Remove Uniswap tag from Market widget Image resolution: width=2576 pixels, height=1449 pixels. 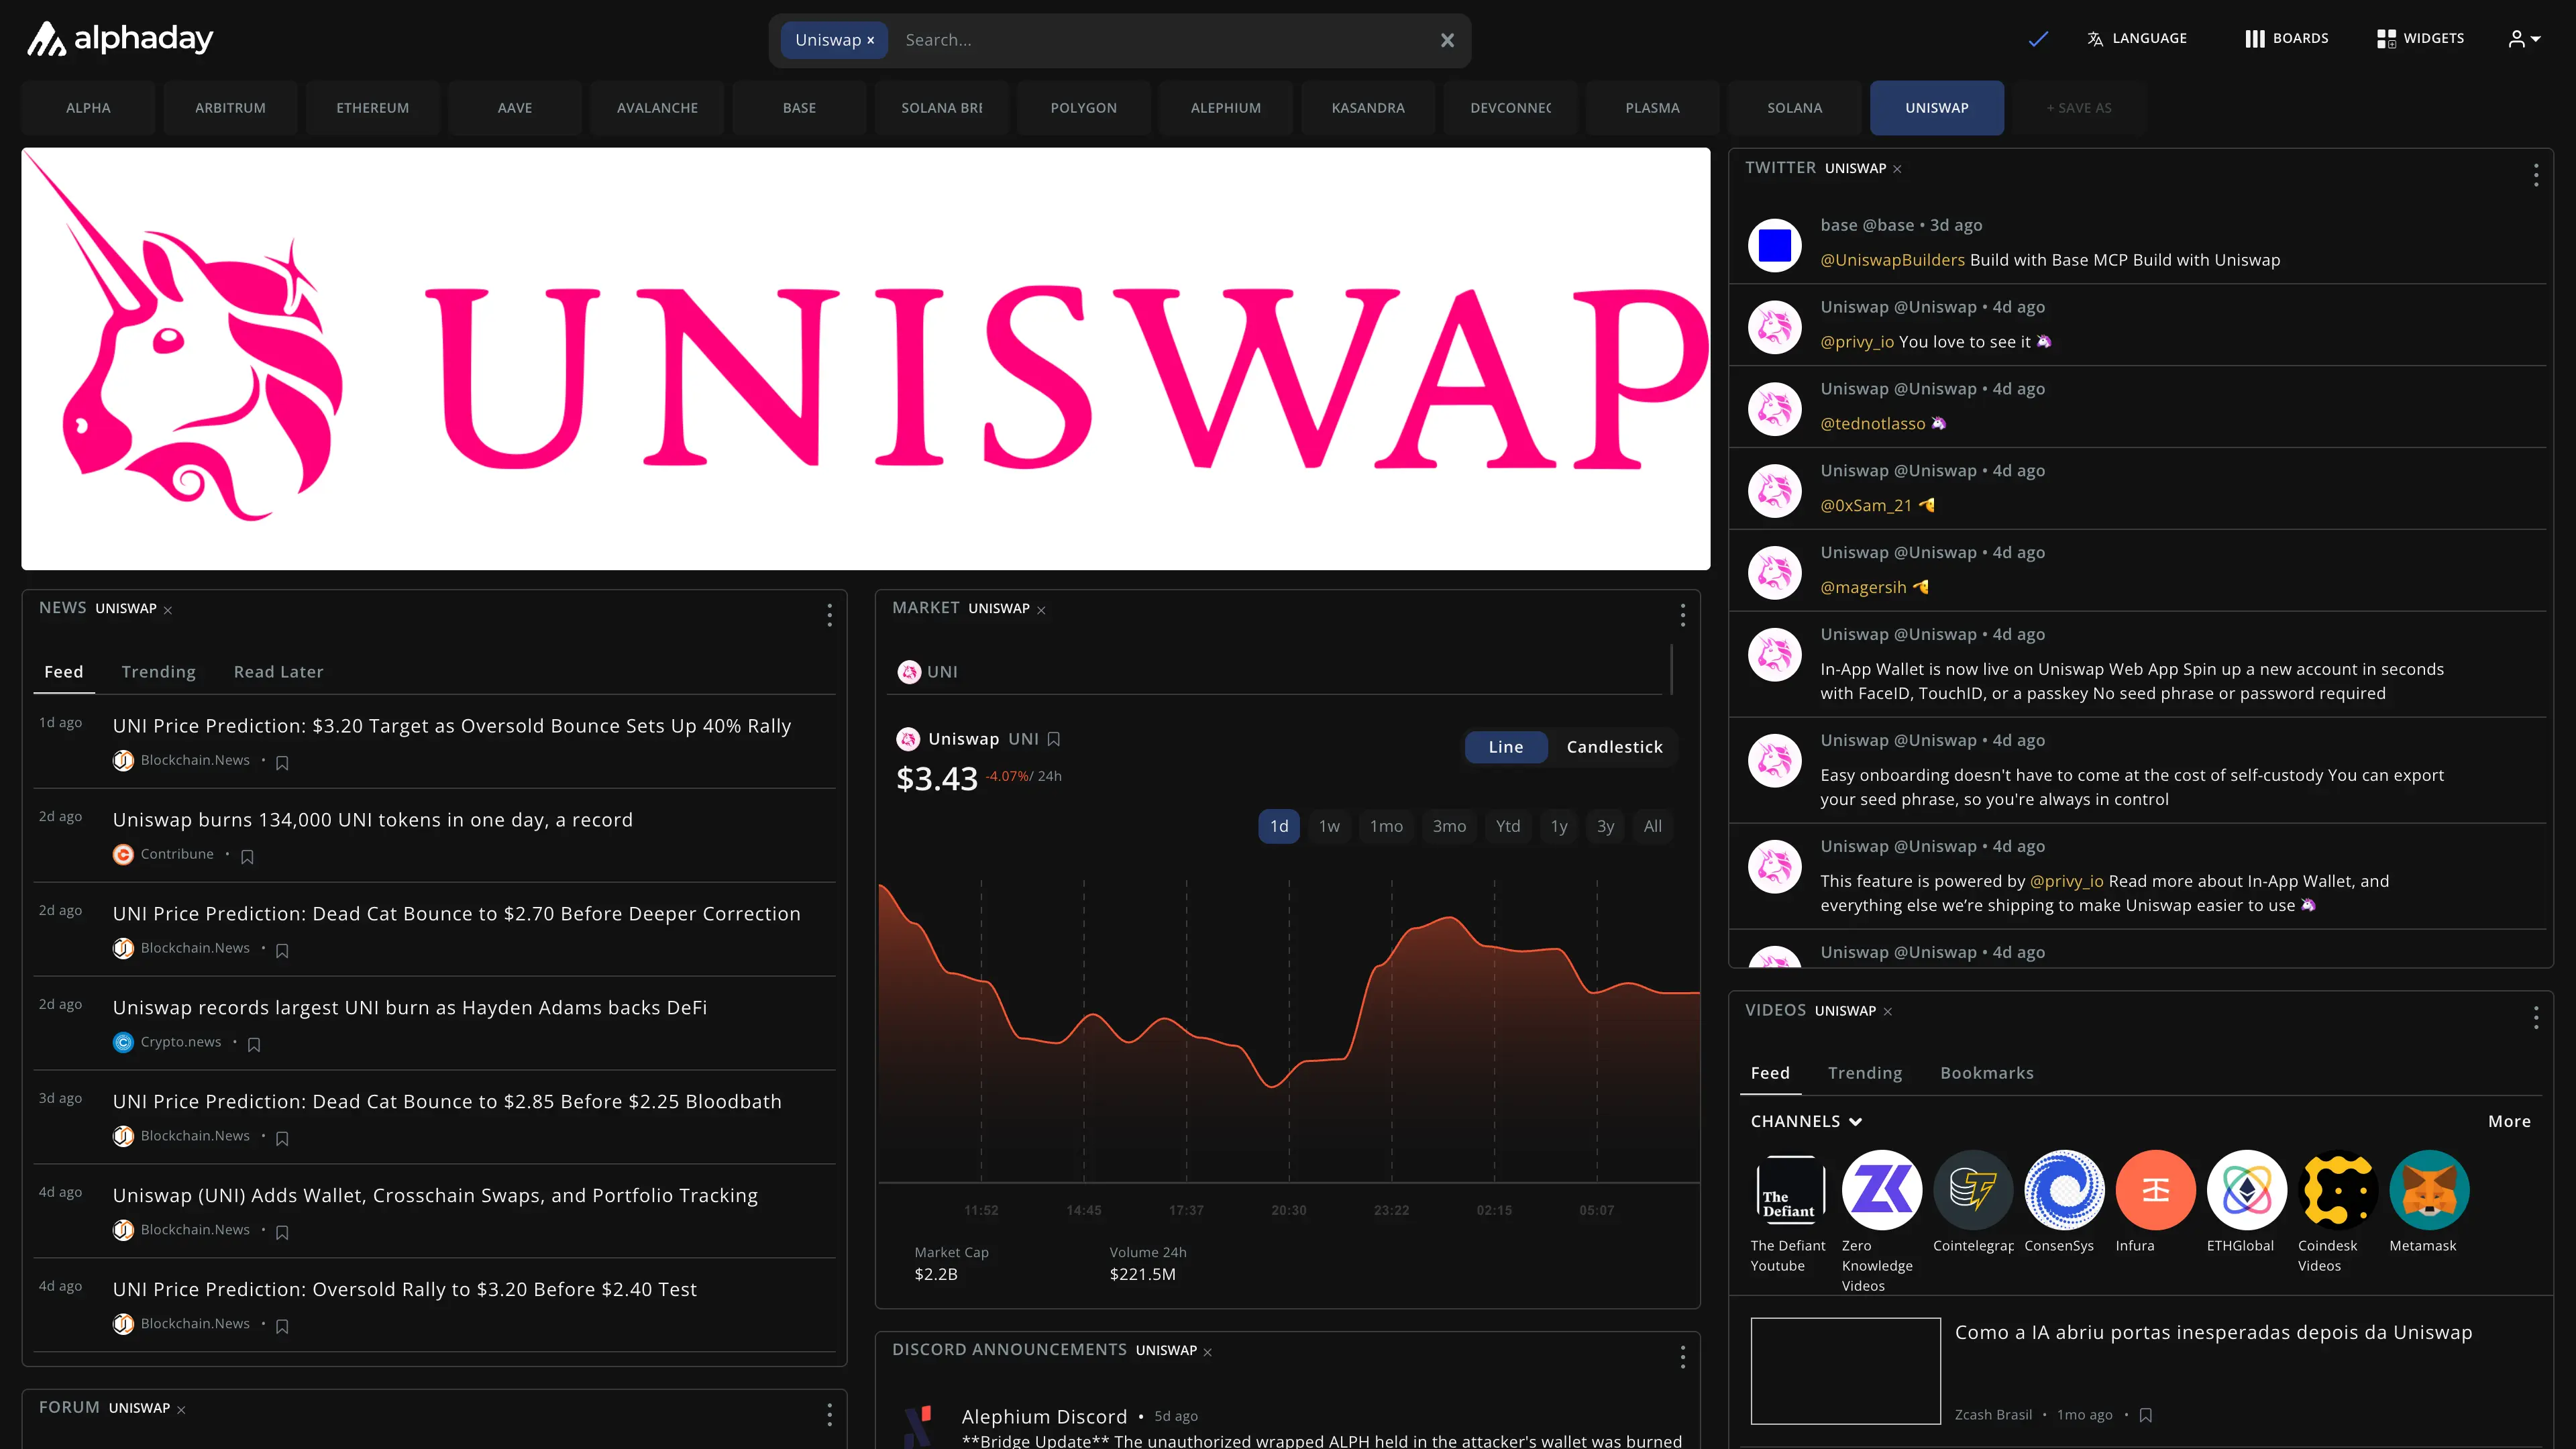(1041, 610)
